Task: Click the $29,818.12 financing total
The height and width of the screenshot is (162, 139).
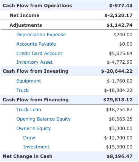Action: click(x=118, y=100)
